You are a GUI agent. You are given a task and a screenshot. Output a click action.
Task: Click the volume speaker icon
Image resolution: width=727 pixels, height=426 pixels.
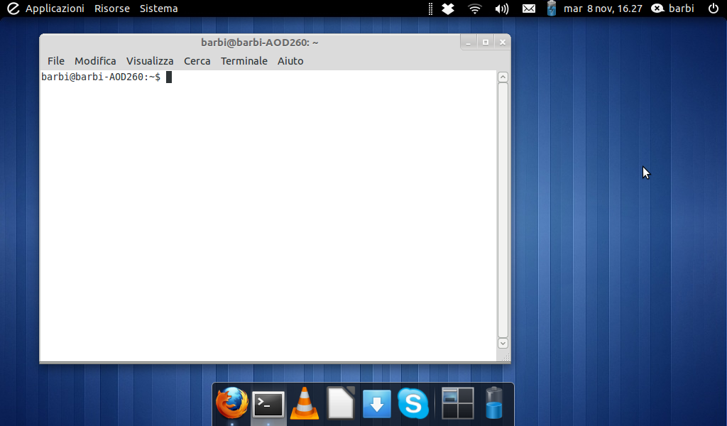(x=502, y=9)
